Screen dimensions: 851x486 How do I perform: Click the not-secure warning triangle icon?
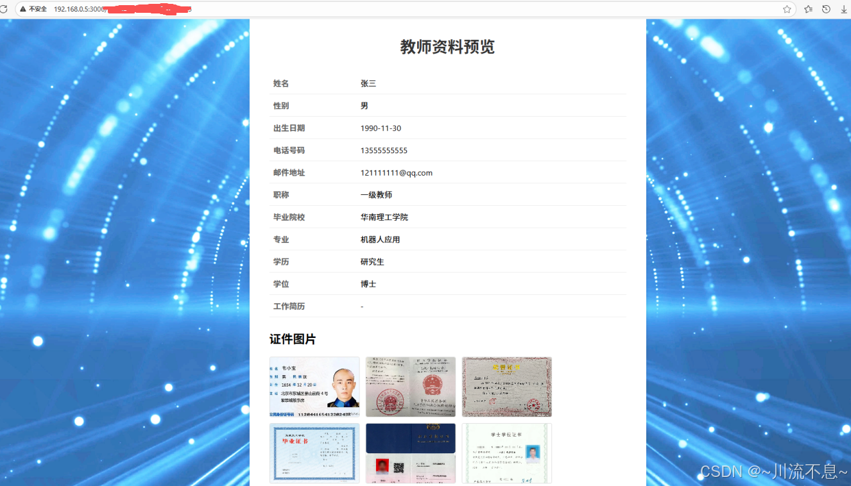[23, 9]
